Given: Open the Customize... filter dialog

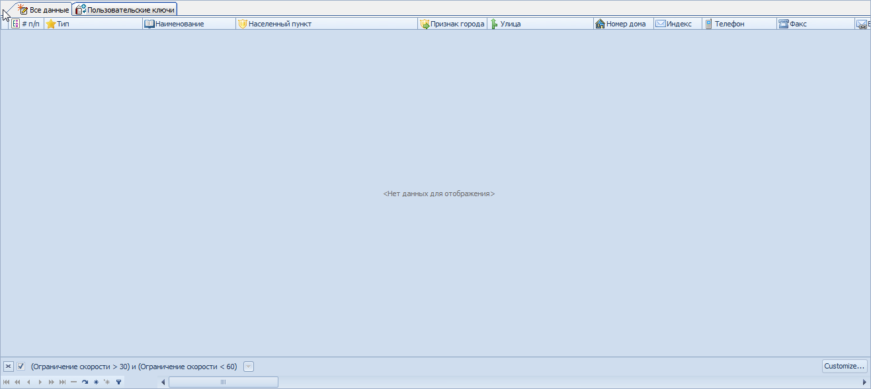Looking at the screenshot, I should click(844, 366).
